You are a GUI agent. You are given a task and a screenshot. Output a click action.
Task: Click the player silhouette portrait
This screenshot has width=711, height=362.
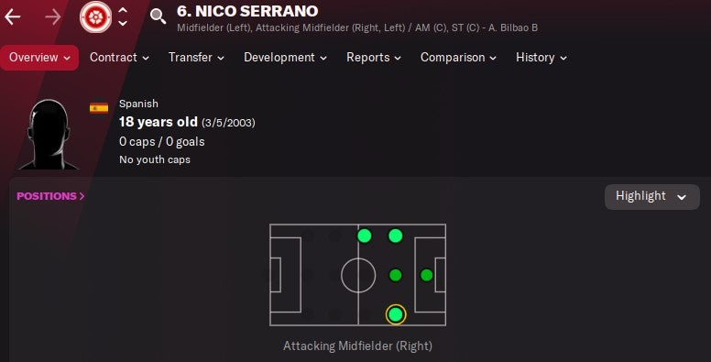(x=48, y=135)
